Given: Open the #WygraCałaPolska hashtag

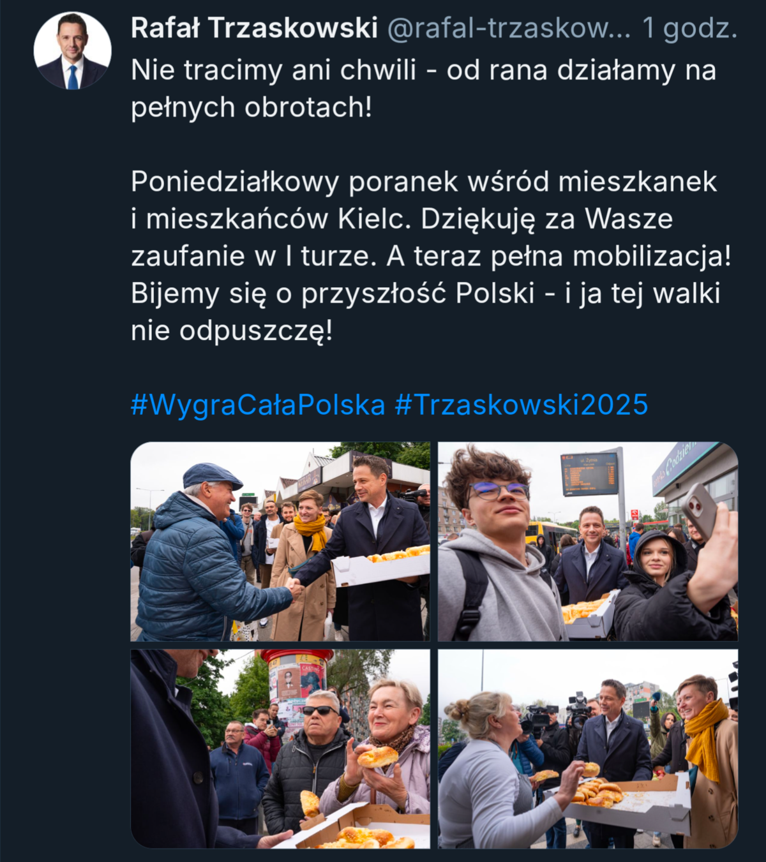Looking at the screenshot, I should [x=258, y=405].
